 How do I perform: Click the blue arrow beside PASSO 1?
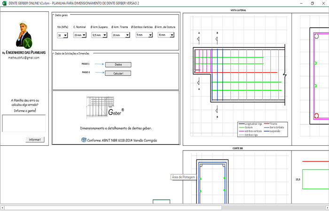click(98, 64)
